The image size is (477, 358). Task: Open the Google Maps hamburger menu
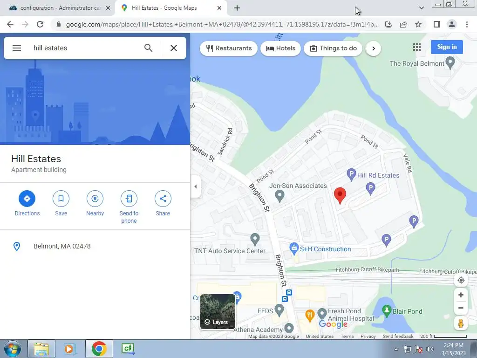point(17,48)
